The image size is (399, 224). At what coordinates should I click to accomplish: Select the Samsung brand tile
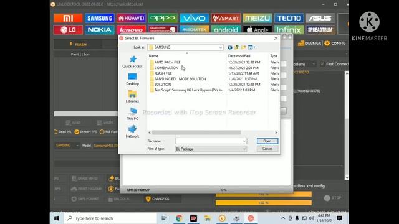coord(100,18)
